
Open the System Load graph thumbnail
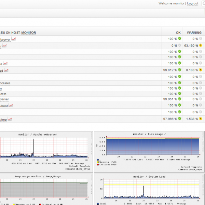[x=149, y=189]
